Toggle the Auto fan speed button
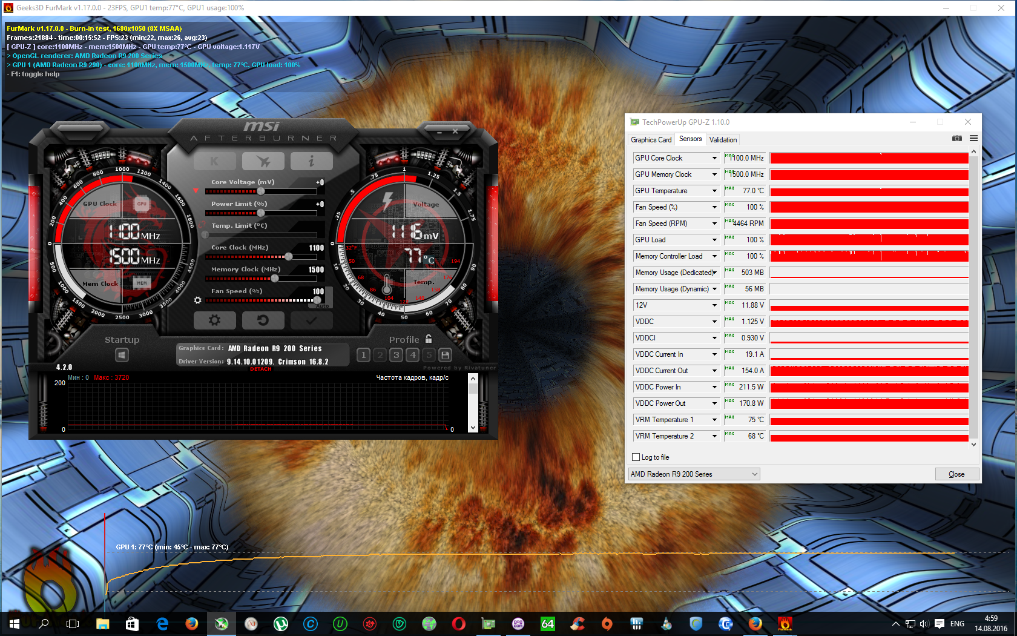 pos(323,306)
